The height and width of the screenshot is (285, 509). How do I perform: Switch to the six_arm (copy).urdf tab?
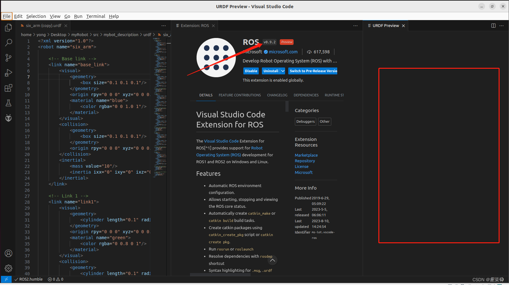point(44,26)
